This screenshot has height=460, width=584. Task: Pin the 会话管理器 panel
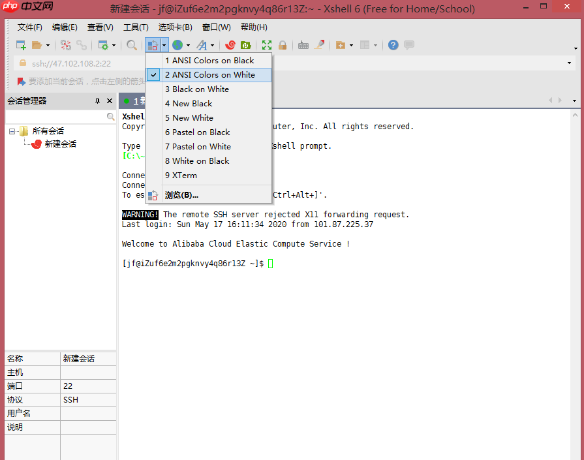click(x=98, y=101)
